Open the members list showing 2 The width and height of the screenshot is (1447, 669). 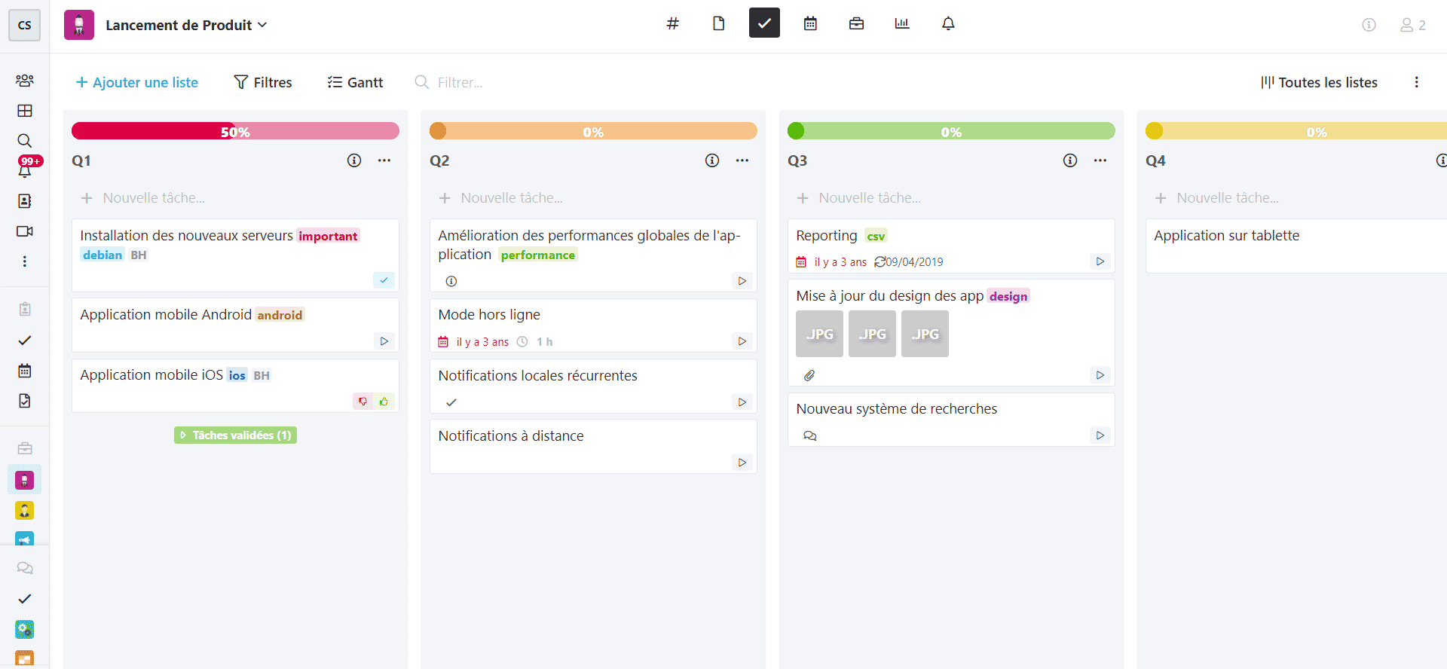[1413, 25]
